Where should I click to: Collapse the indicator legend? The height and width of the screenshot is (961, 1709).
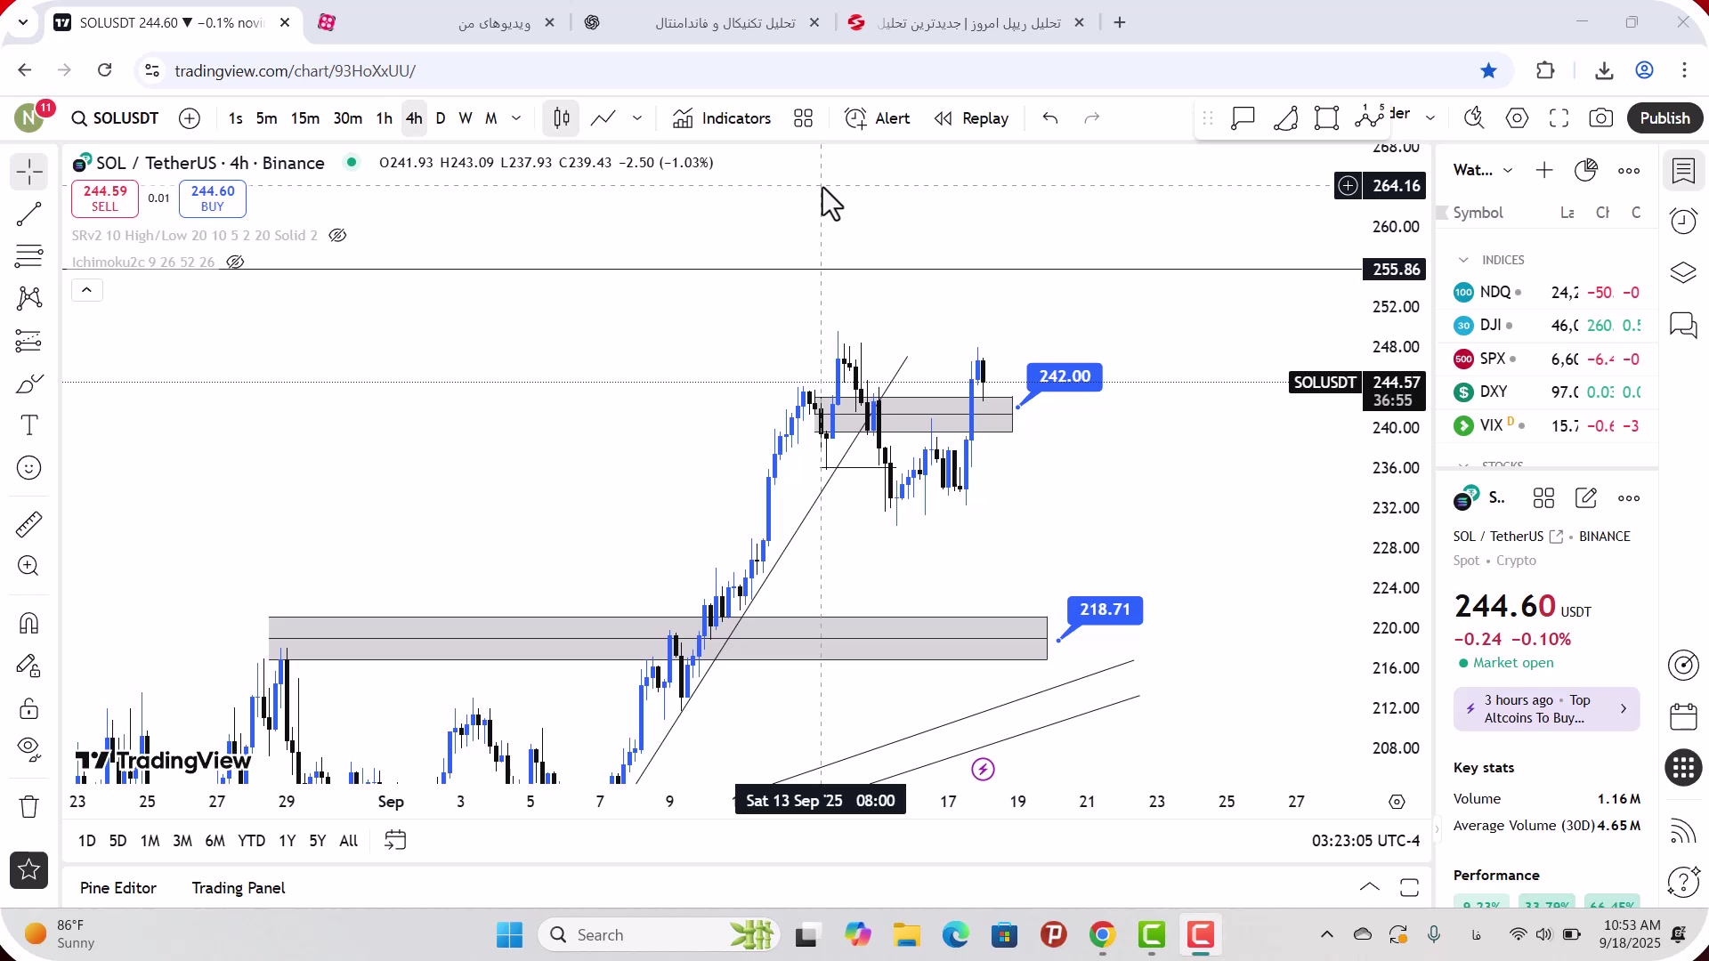87,290
